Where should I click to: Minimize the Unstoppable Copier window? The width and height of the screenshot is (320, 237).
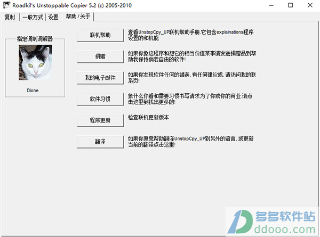tap(271, 5)
